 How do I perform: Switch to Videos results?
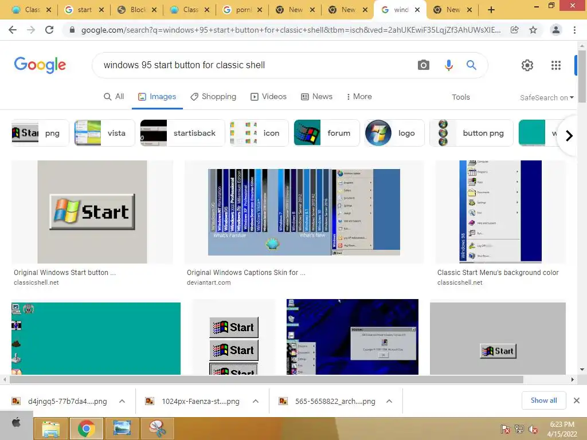pyautogui.click(x=268, y=96)
